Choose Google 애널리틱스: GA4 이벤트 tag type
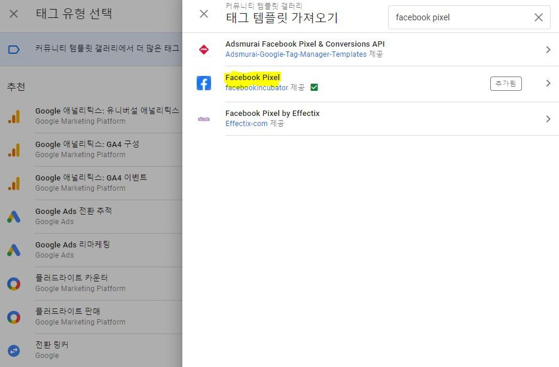The image size is (559, 367). click(x=91, y=183)
